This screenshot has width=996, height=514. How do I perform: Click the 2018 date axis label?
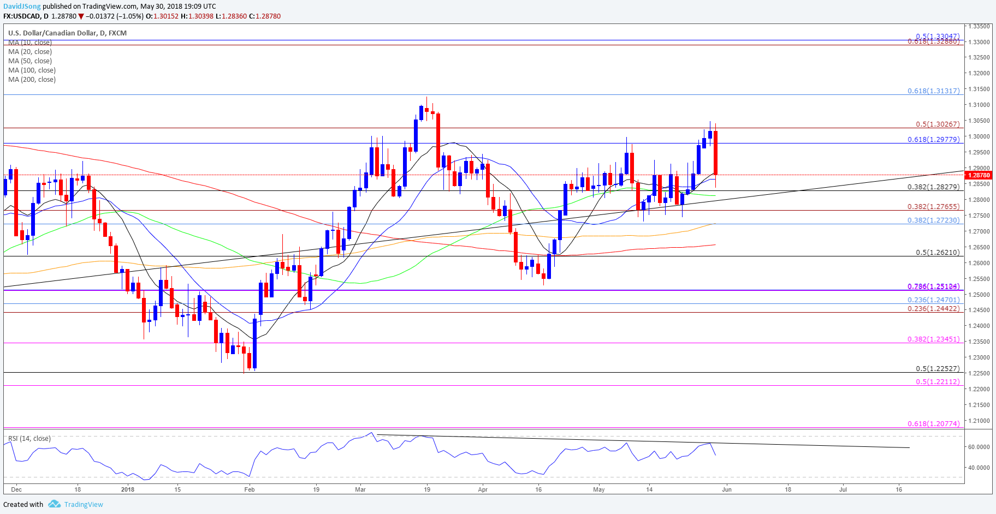128,489
